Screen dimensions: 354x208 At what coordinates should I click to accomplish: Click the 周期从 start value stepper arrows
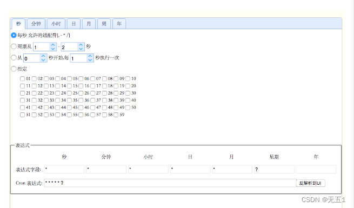[x=53, y=46]
